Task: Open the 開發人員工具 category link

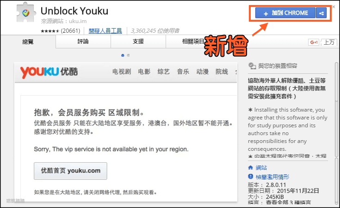Action: click(x=105, y=31)
